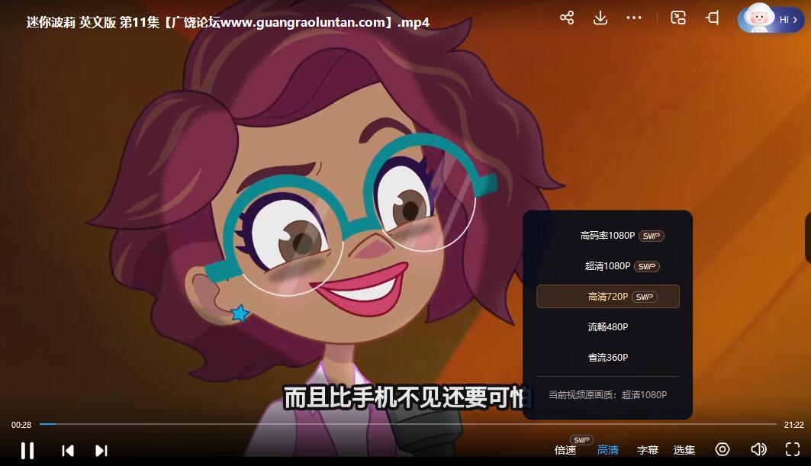Open the more options ellipsis menu

click(633, 18)
